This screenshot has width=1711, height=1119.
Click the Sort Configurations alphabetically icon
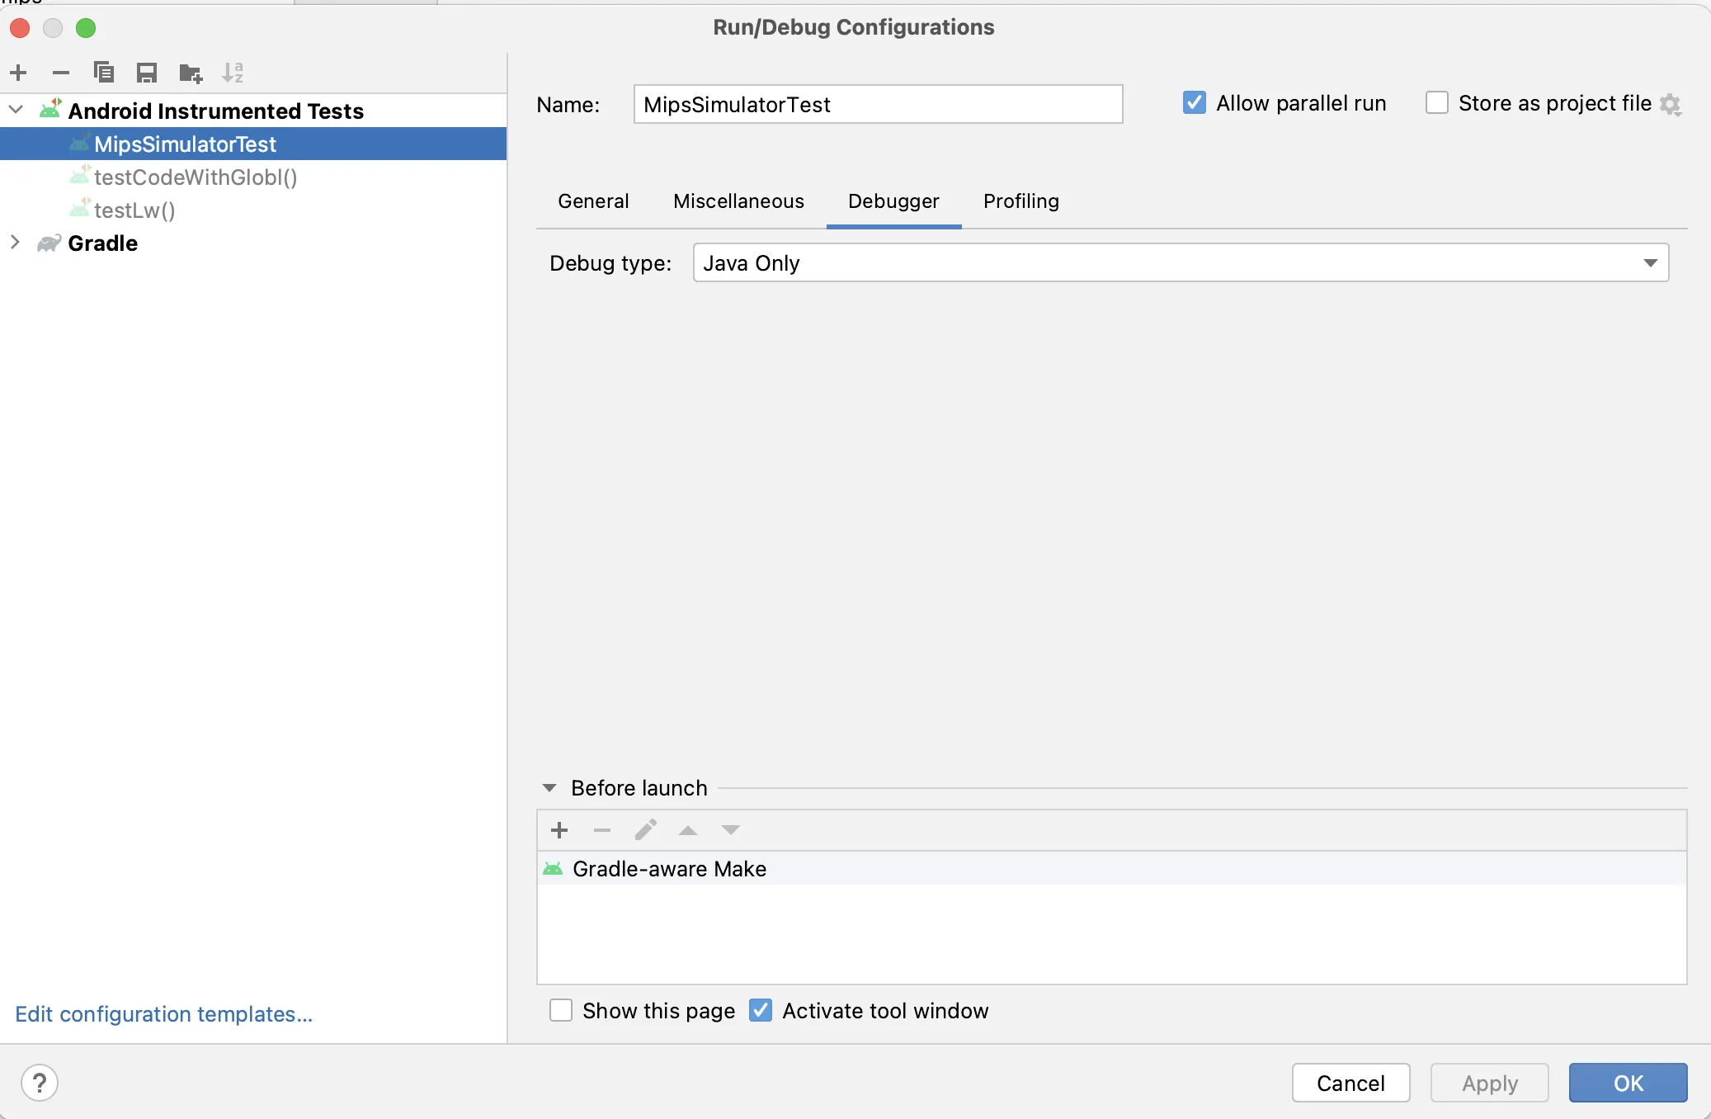pos(233,73)
